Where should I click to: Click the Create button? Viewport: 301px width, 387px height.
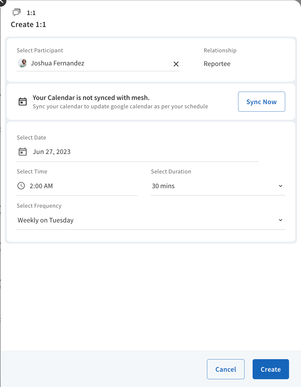point(271,369)
